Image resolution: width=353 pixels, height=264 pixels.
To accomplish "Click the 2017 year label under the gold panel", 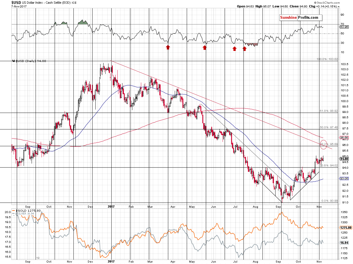I will pyautogui.click(x=111, y=262).
